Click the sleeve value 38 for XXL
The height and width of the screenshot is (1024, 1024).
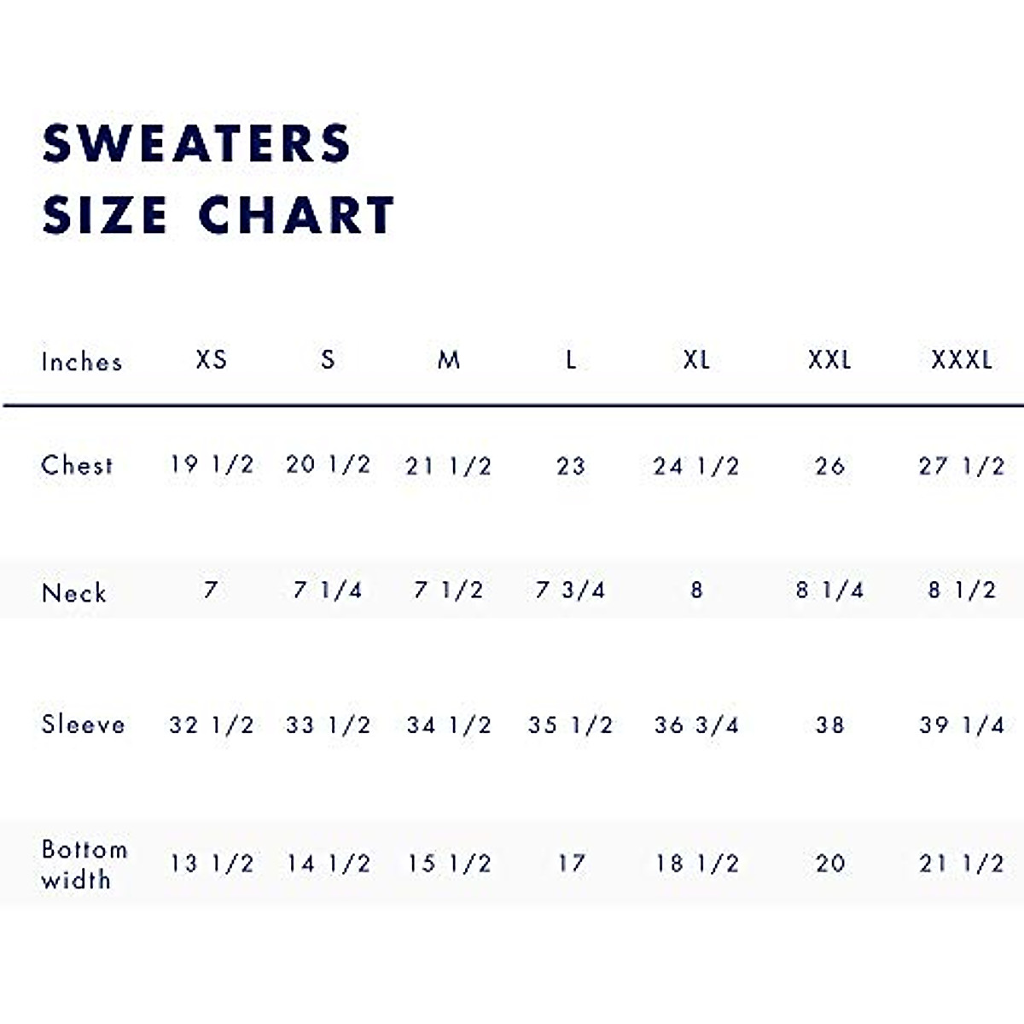(x=829, y=724)
